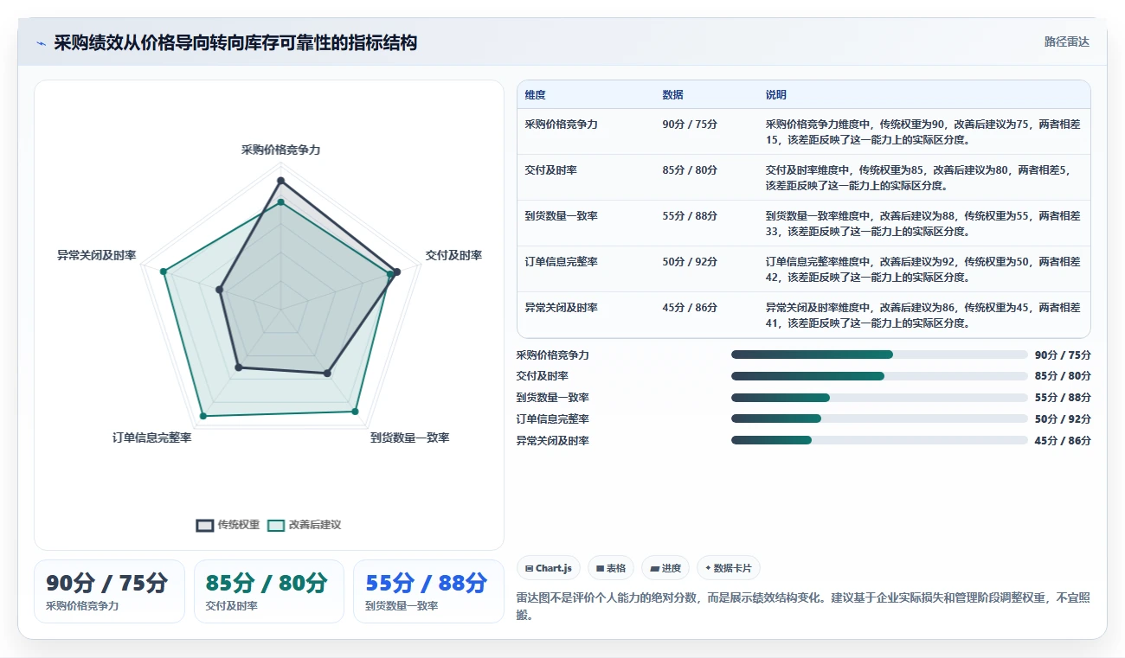This screenshot has width=1125, height=658.
Task: Click green 改善后建议 point on 采购价格竞争力 axis
Action: point(280,202)
